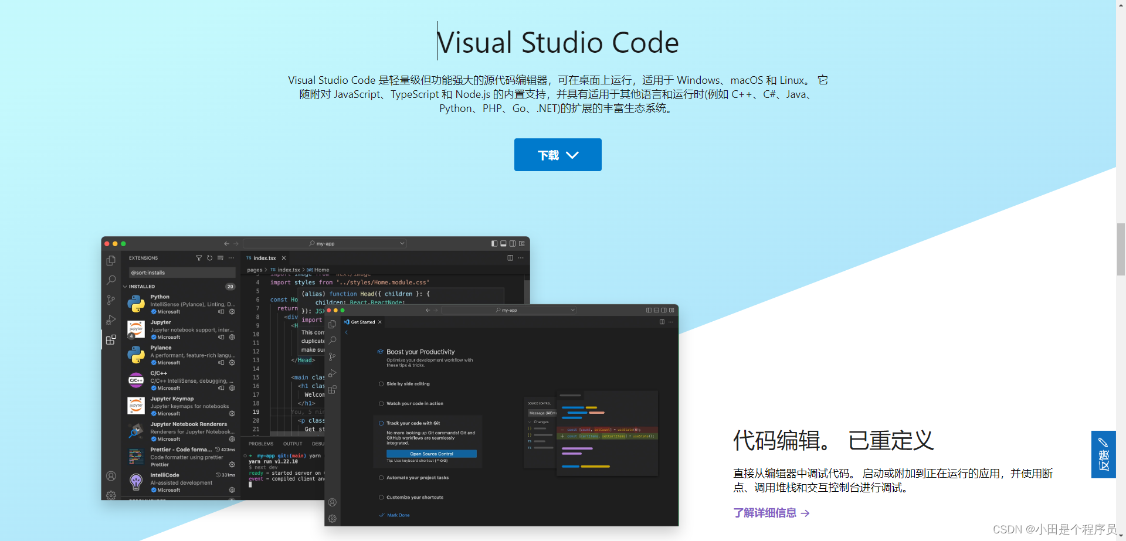Click the Mark Done link
The image size is (1126, 541).
pyautogui.click(x=395, y=515)
